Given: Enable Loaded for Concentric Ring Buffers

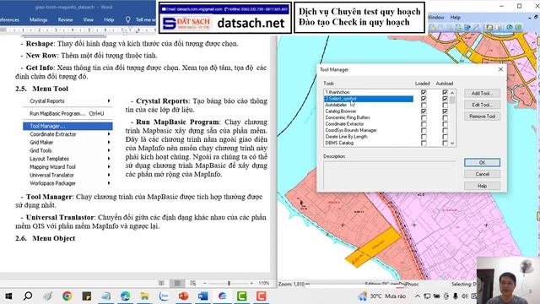Looking at the screenshot, I should tap(424, 117).
